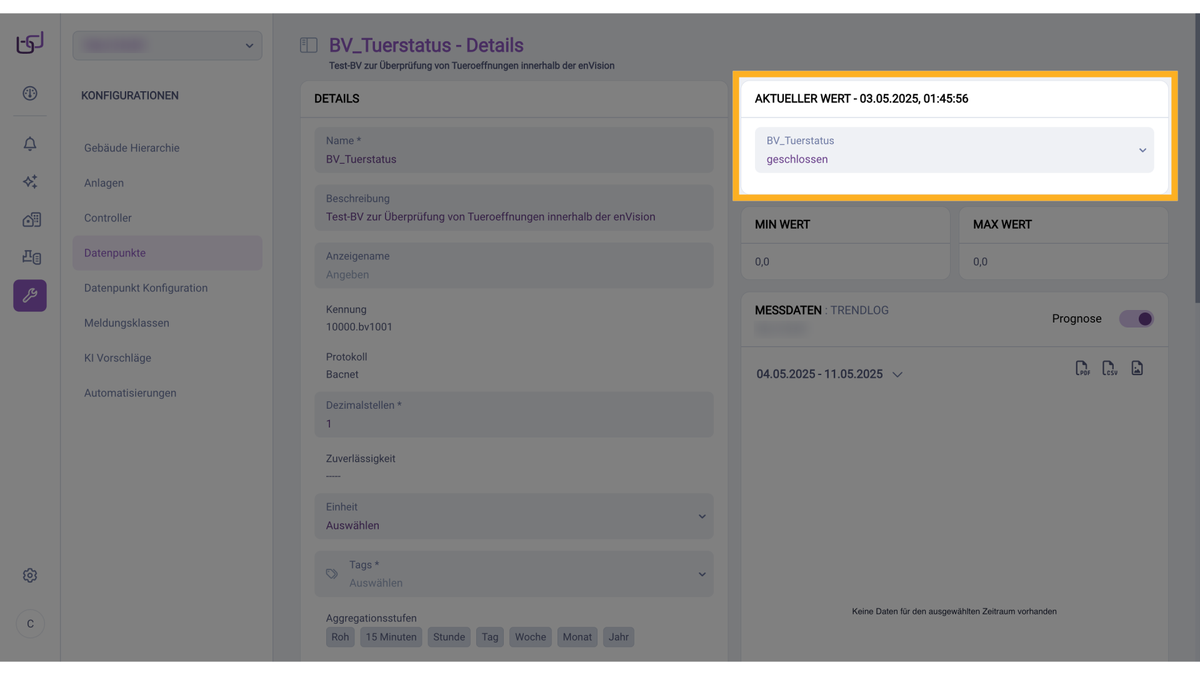
Task: Export trendlog chart as image
Action: [1137, 368]
